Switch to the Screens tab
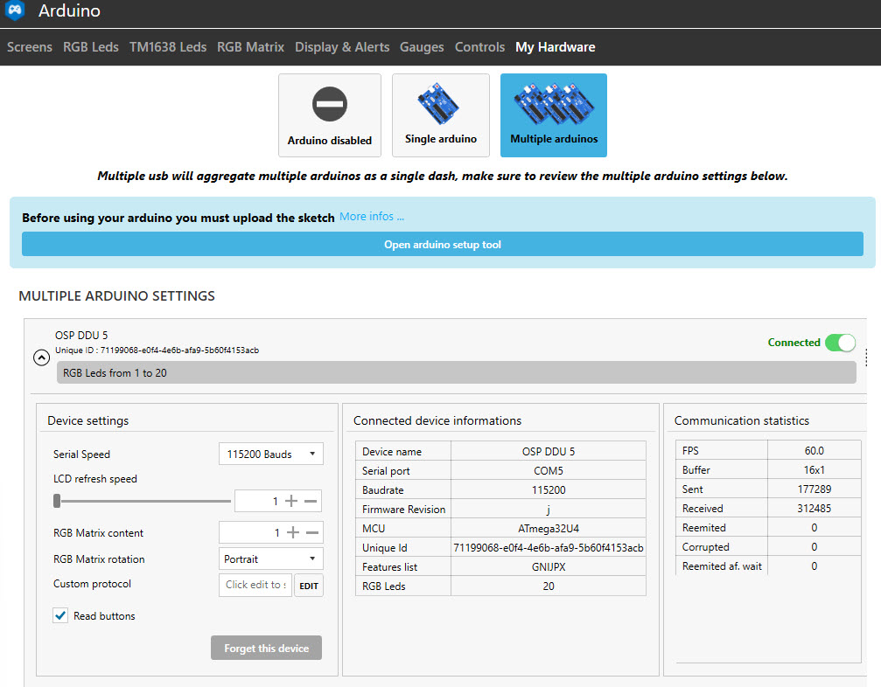The image size is (881, 687). [29, 47]
